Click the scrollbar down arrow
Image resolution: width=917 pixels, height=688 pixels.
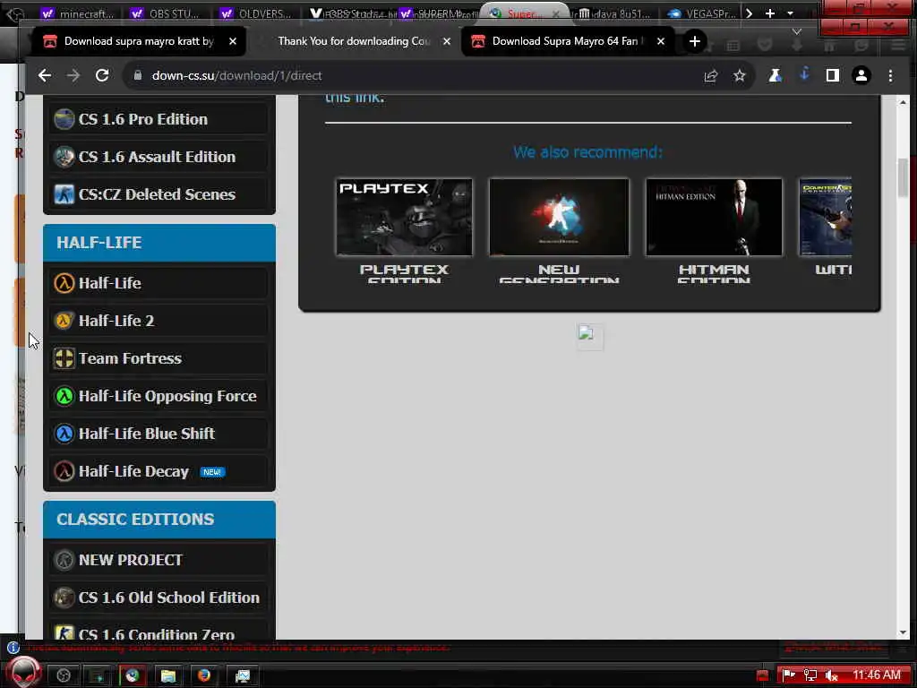click(x=903, y=632)
